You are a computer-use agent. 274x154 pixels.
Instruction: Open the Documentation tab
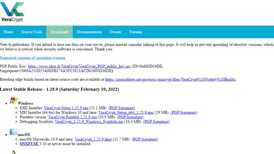click(89, 32)
